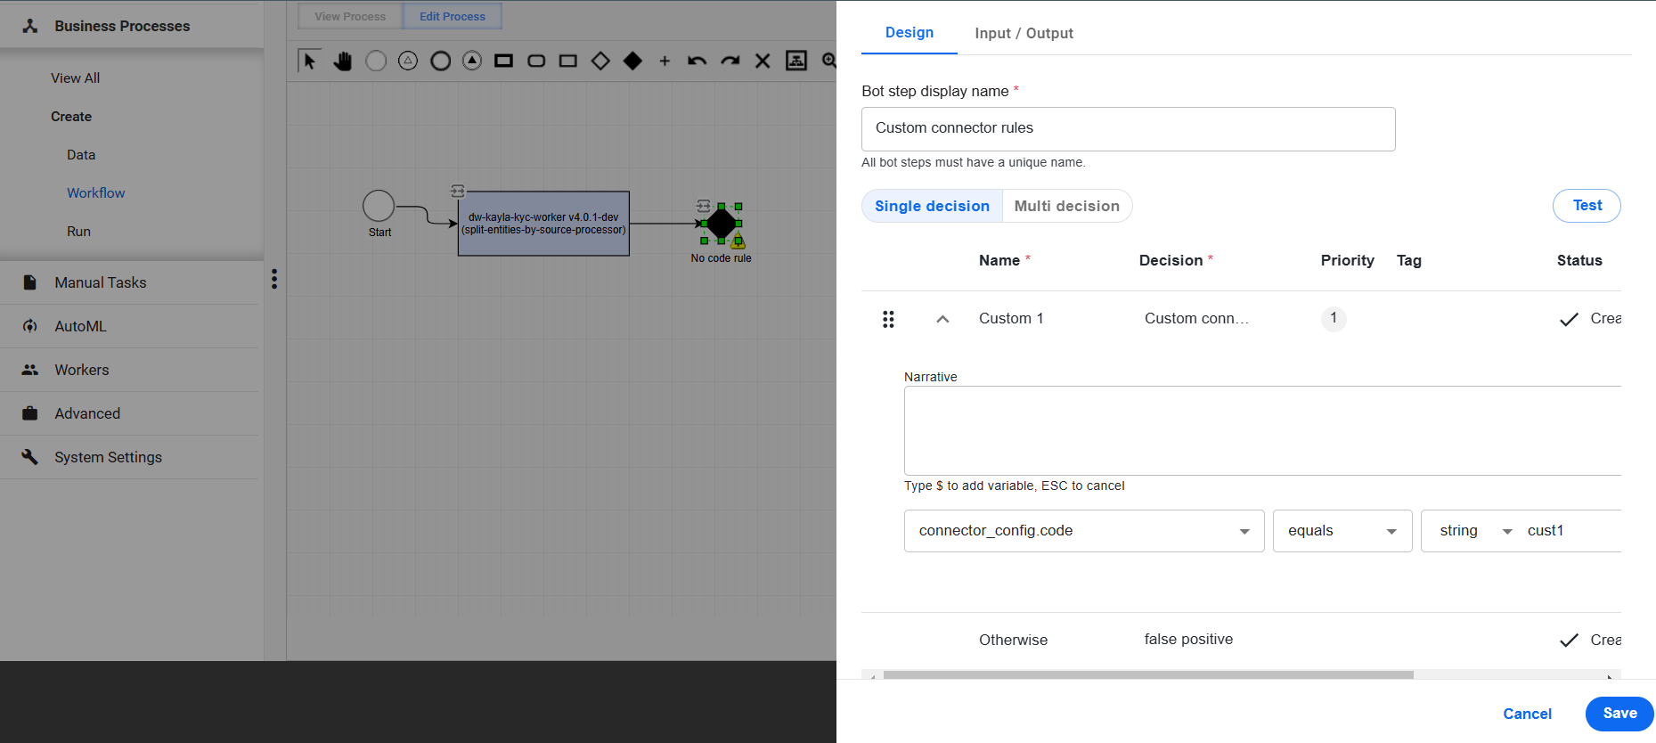This screenshot has width=1656, height=743.
Task: Select the No code rule diamond node
Action: tap(722, 224)
